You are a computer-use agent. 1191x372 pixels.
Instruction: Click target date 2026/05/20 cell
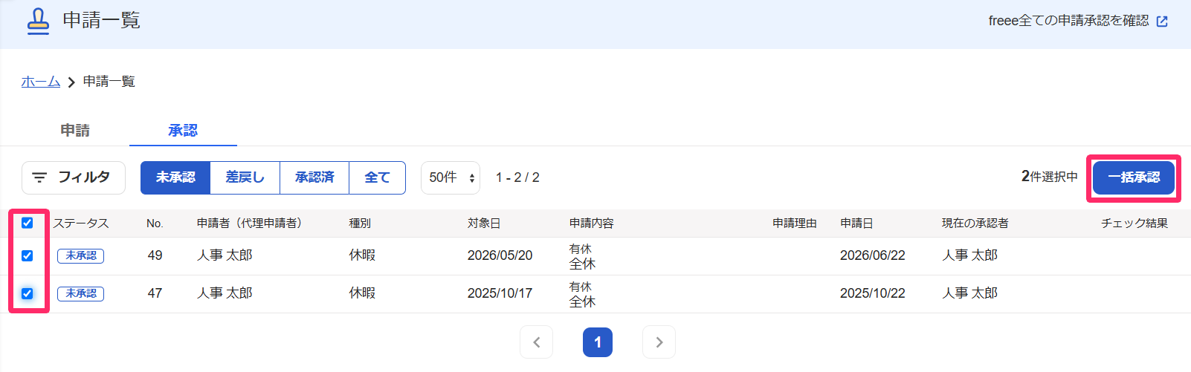click(500, 255)
